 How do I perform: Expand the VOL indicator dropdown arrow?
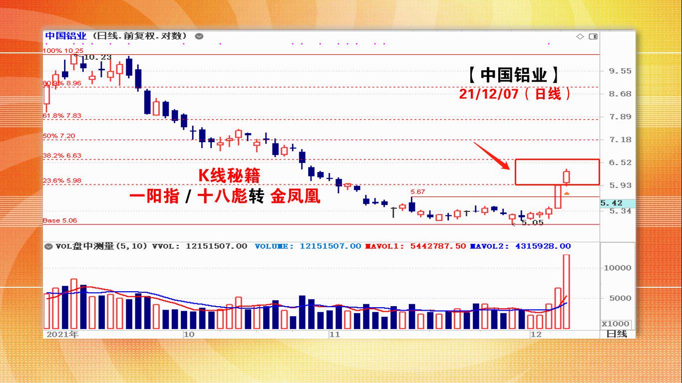coord(48,246)
